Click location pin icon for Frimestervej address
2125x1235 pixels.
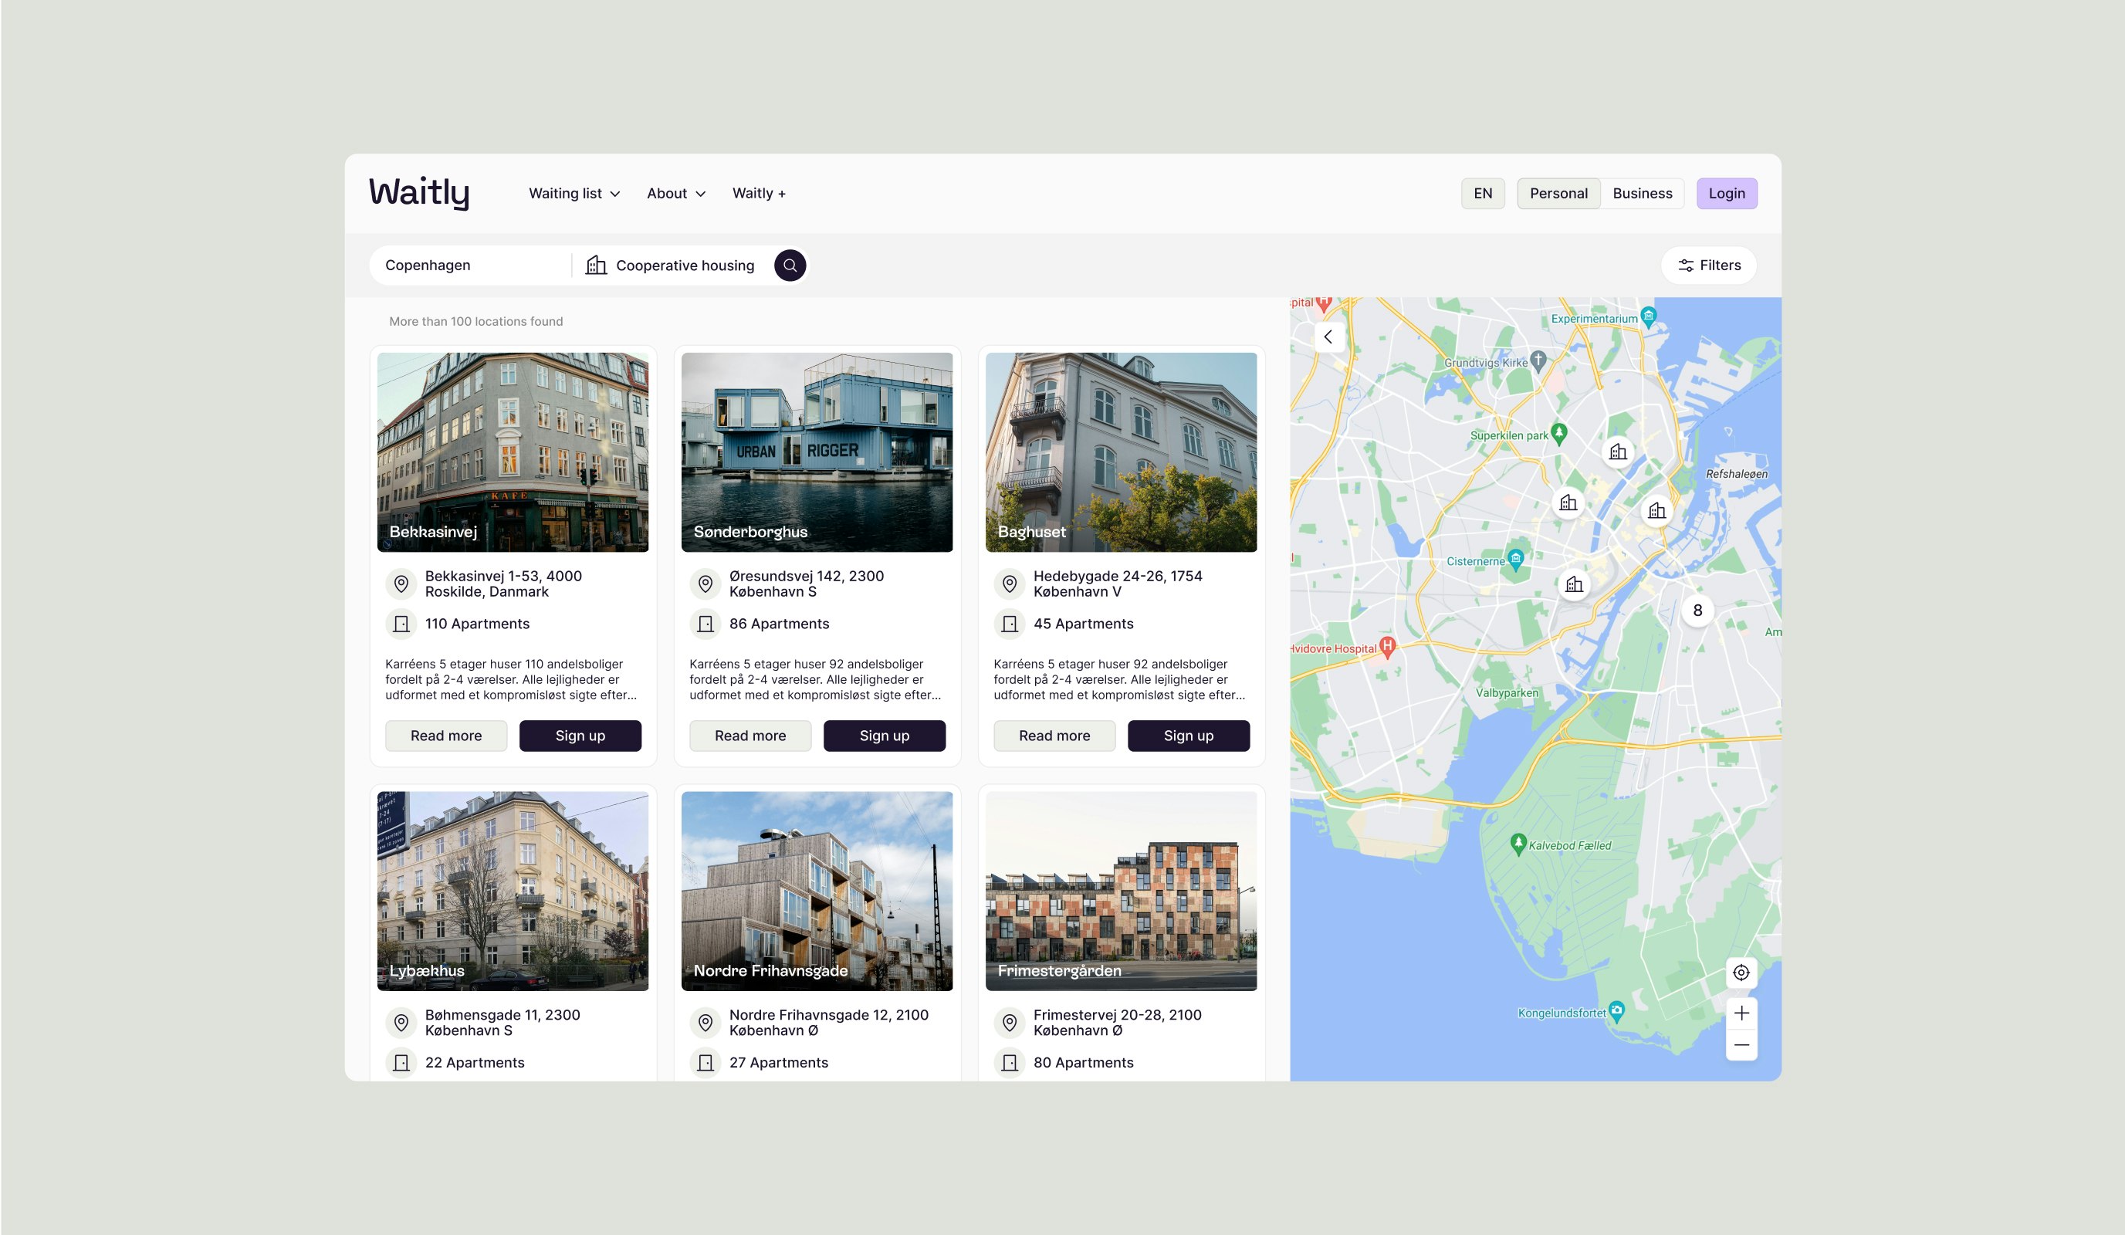[1010, 1023]
